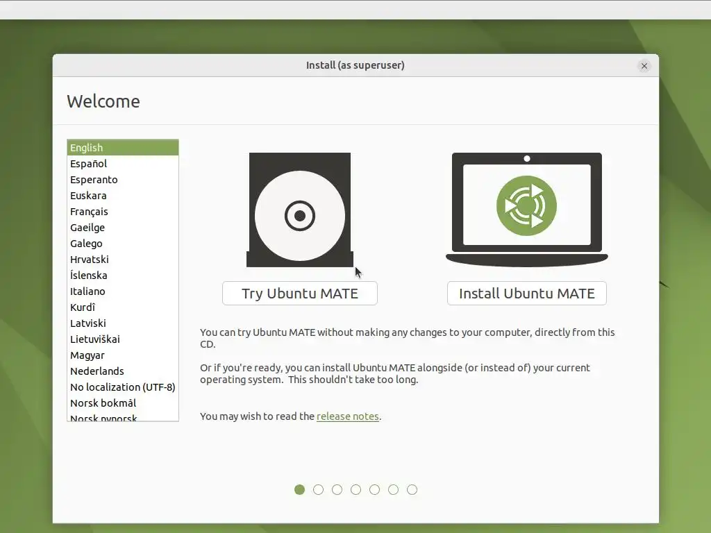Image resolution: width=711 pixels, height=533 pixels.
Task: Select Hrvatski in the language list
Action: [123, 260]
